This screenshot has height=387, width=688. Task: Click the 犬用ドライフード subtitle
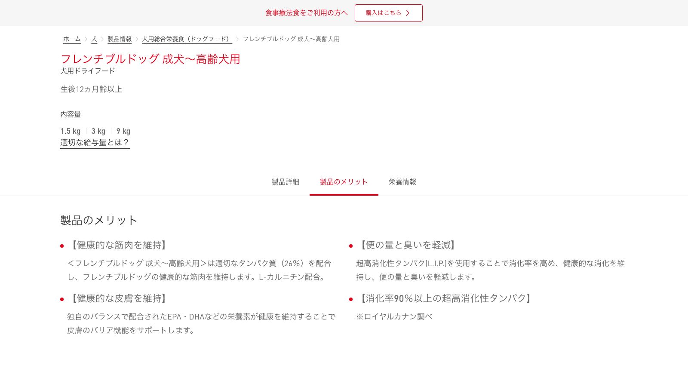pos(88,71)
